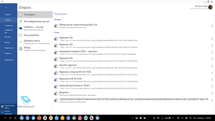Launch Excel from the taskbar

tap(74, 118)
